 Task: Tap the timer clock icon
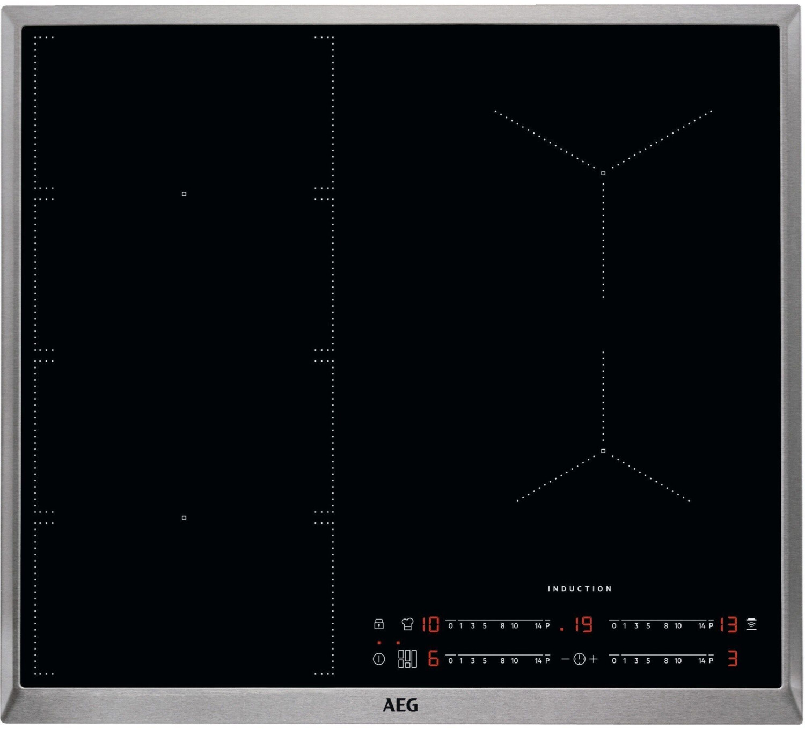point(579,659)
